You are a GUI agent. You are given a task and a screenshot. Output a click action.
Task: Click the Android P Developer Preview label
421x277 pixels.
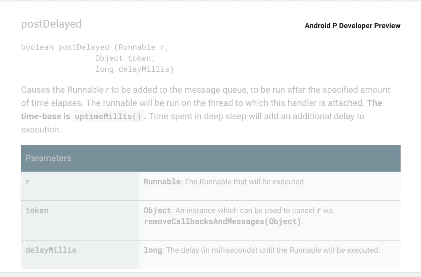[x=352, y=26]
